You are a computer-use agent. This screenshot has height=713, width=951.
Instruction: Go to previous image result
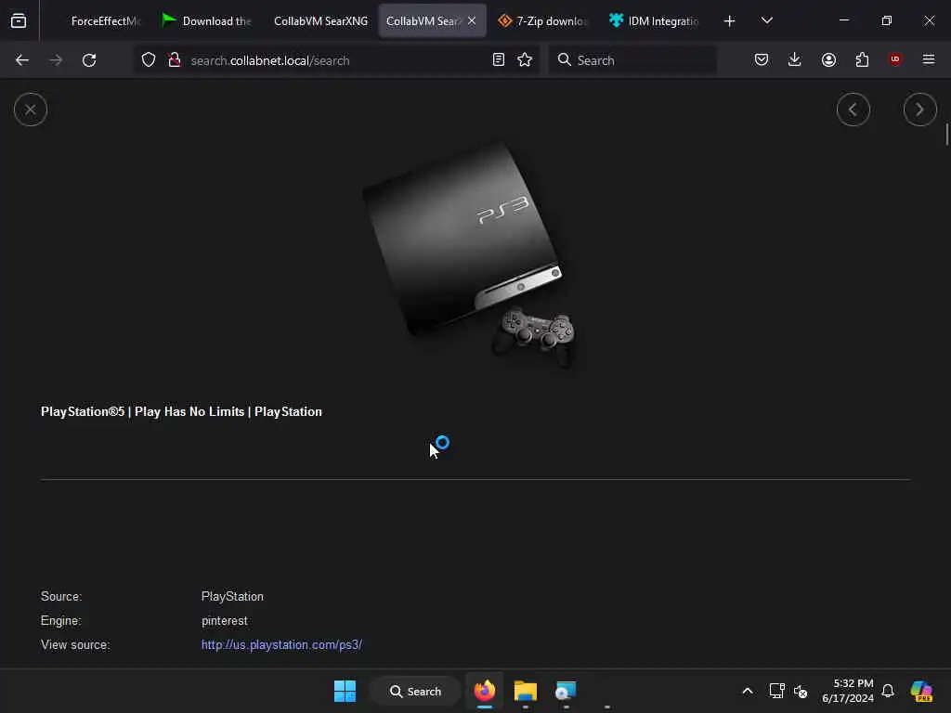tap(853, 110)
